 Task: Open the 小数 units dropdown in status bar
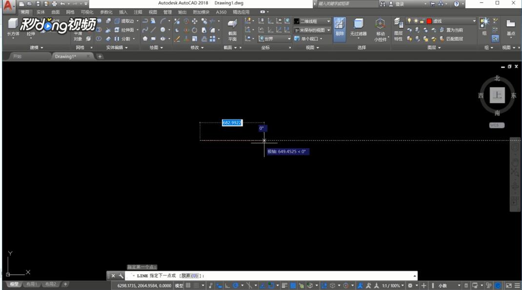click(x=449, y=285)
